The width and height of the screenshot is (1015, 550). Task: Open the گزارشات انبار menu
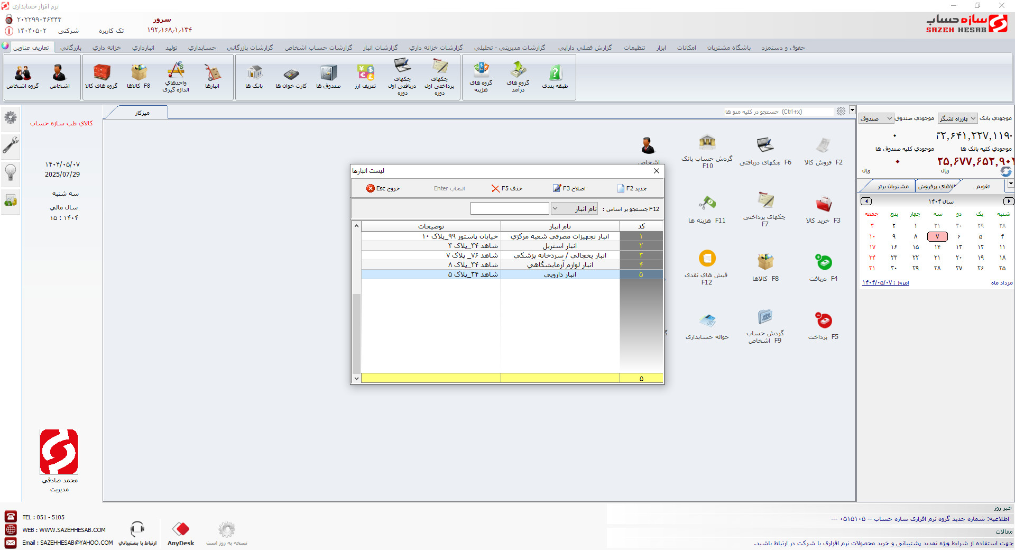380,48
